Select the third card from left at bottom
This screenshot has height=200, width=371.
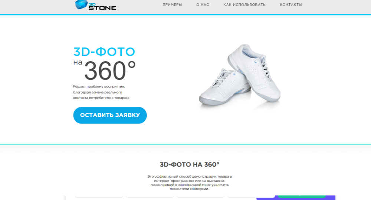coord(200,197)
